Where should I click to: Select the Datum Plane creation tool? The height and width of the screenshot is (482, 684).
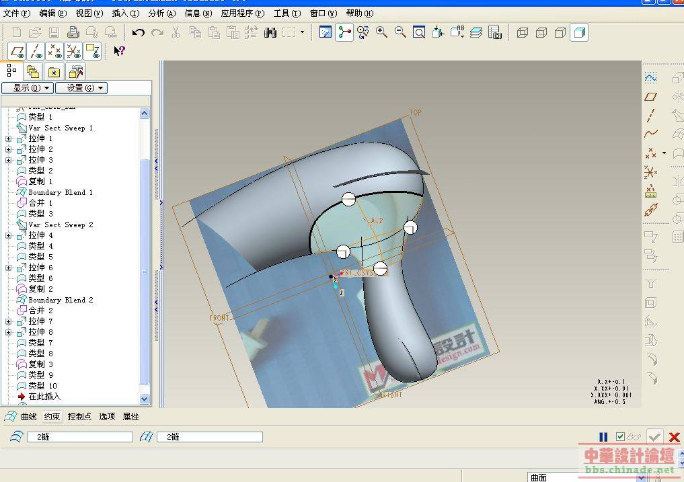pyautogui.click(x=650, y=97)
